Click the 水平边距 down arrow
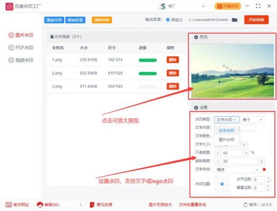Viewport: 277px width, 211px height. (x=269, y=181)
